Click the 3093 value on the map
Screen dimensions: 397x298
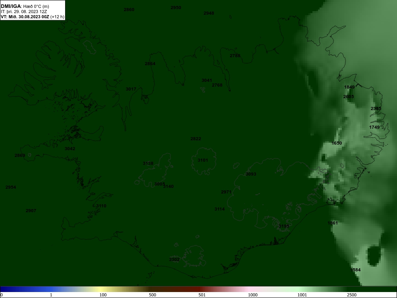tap(251, 174)
